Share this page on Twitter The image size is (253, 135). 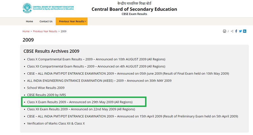click(x=240, y=31)
